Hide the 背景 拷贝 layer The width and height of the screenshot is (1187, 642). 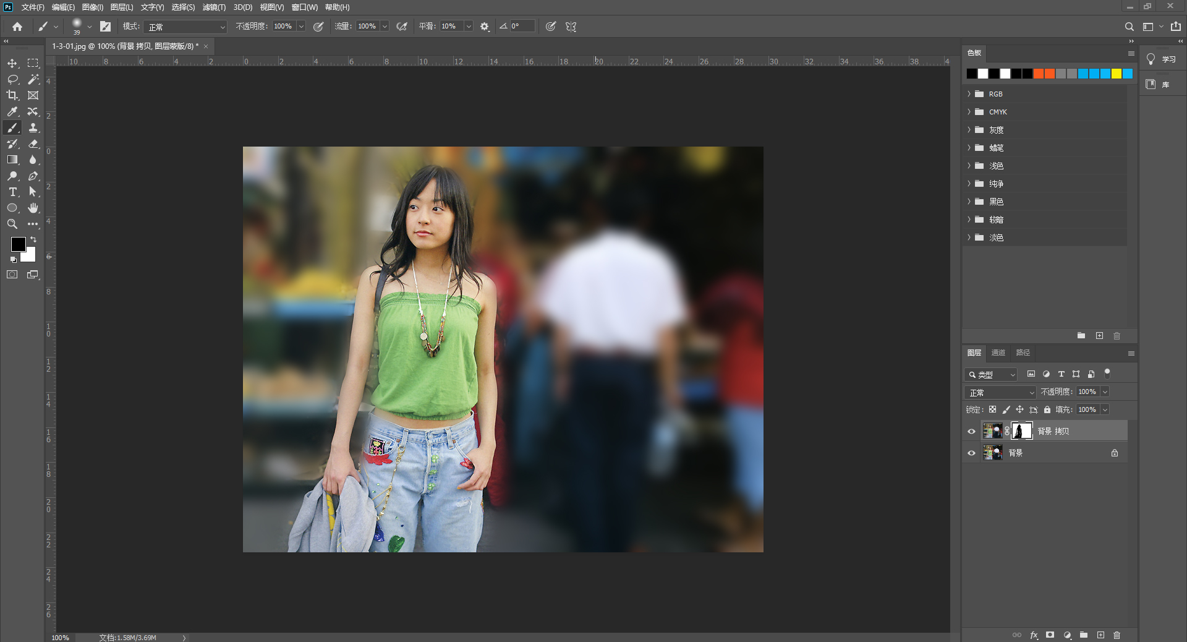tap(971, 431)
